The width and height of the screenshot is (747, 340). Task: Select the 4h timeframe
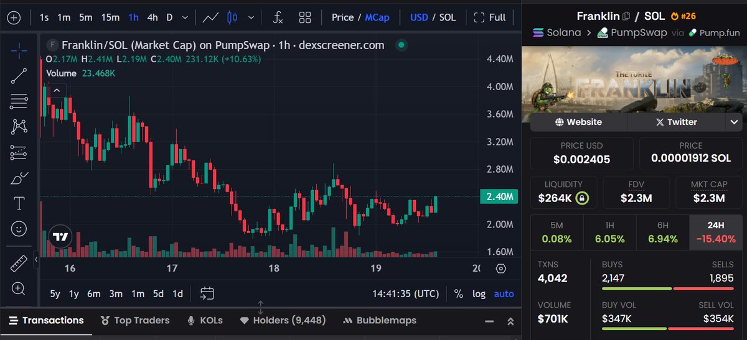coord(152,17)
